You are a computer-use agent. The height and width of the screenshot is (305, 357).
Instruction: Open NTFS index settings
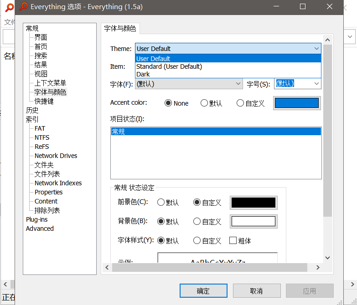pos(42,137)
